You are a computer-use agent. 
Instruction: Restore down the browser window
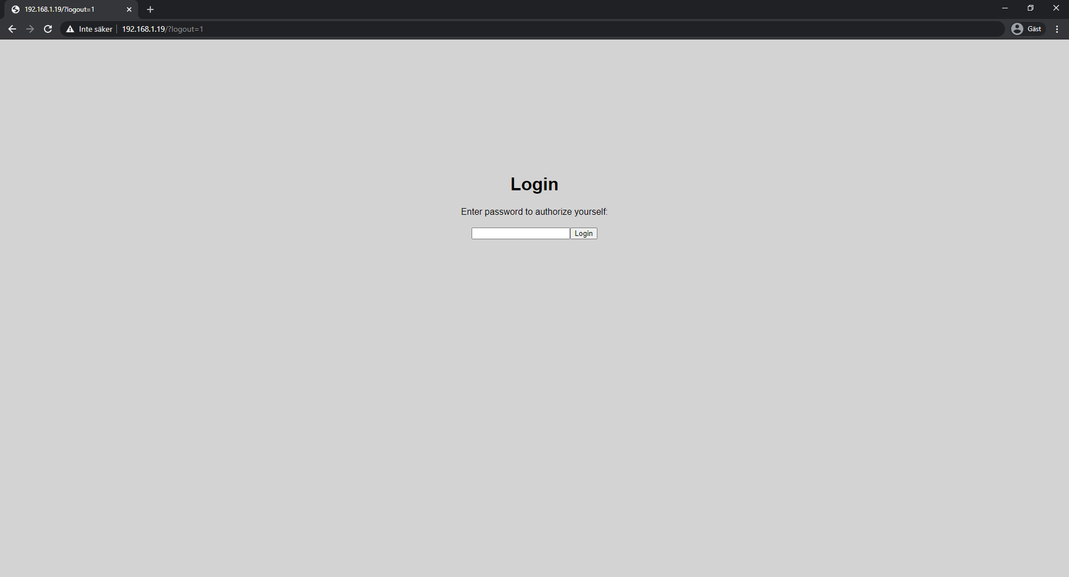pos(1031,8)
